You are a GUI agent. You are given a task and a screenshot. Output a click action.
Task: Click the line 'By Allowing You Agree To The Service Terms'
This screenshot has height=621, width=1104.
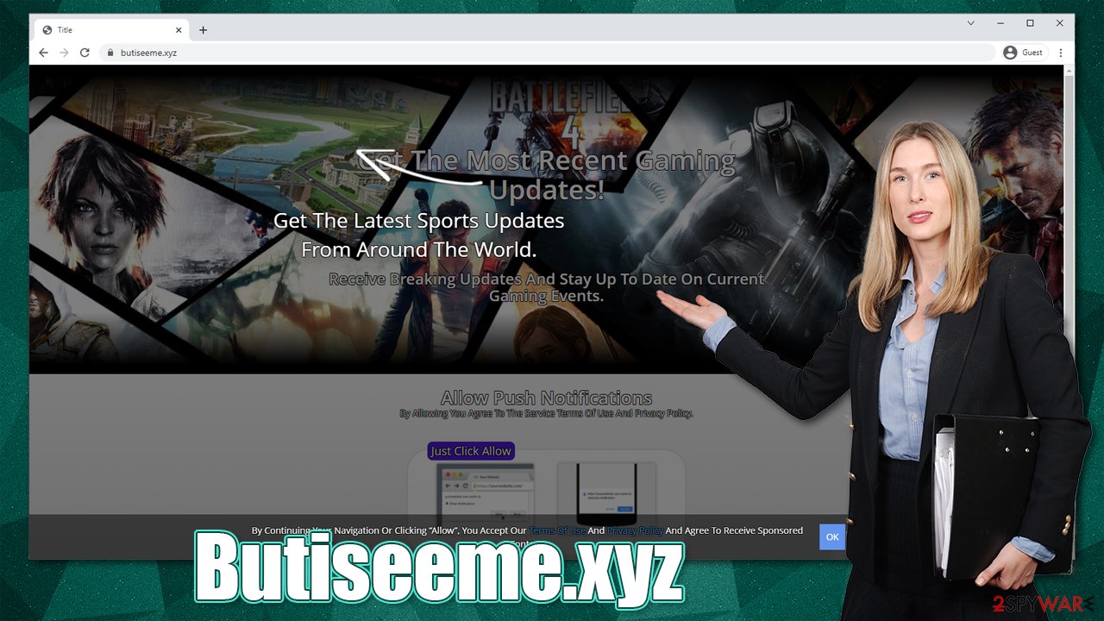(547, 414)
